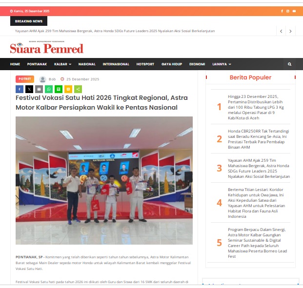Share article on WhatsApp
This screenshot has height=288, width=303.
tap(49, 89)
